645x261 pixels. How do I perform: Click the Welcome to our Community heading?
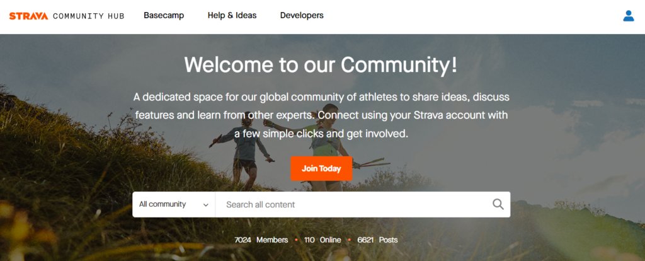(321, 65)
